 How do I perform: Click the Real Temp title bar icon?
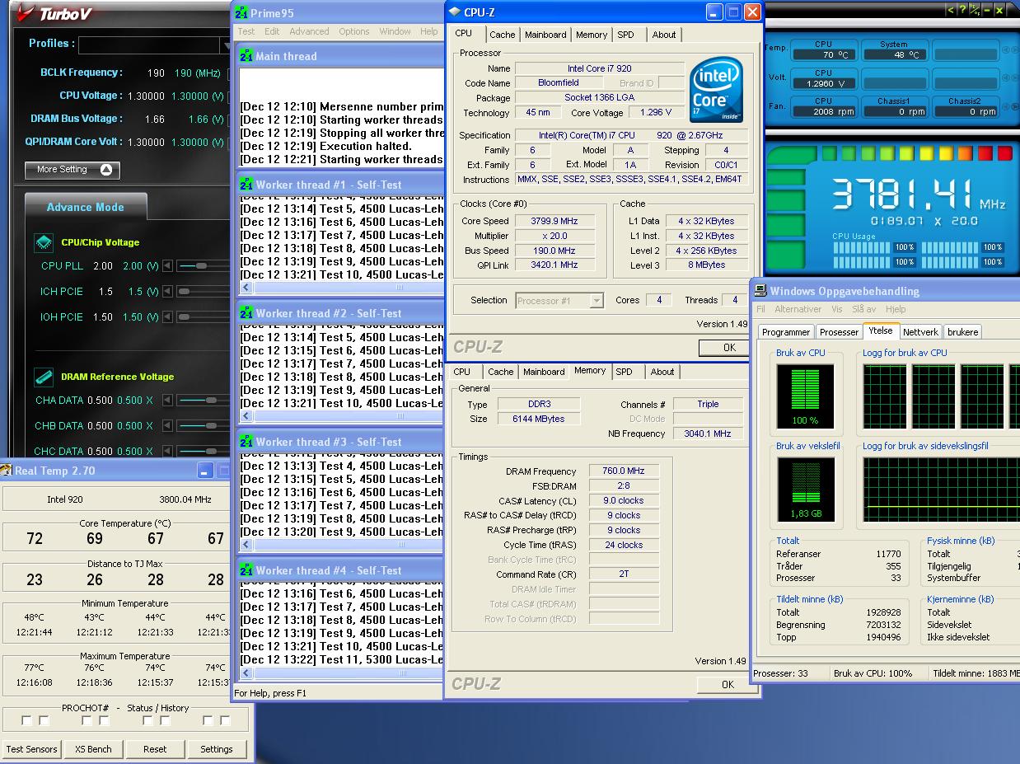[7, 471]
